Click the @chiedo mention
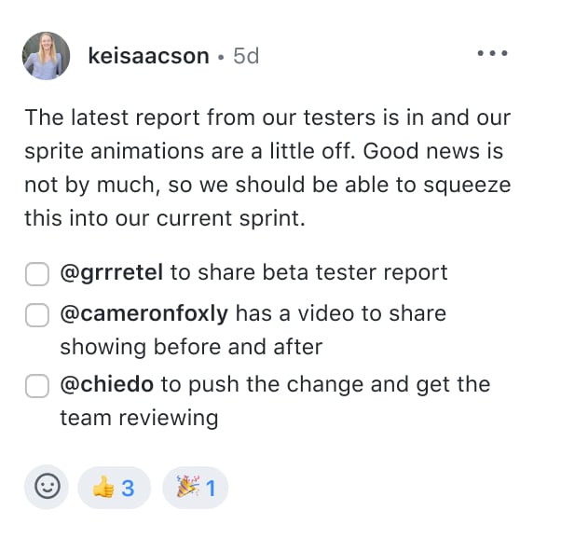The height and width of the screenshot is (552, 561). tap(108, 384)
